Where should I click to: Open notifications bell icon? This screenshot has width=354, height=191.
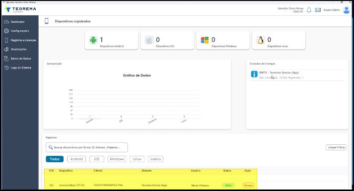tap(309, 10)
